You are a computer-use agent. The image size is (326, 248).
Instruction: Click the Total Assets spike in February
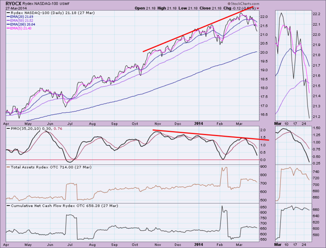(x=224, y=177)
